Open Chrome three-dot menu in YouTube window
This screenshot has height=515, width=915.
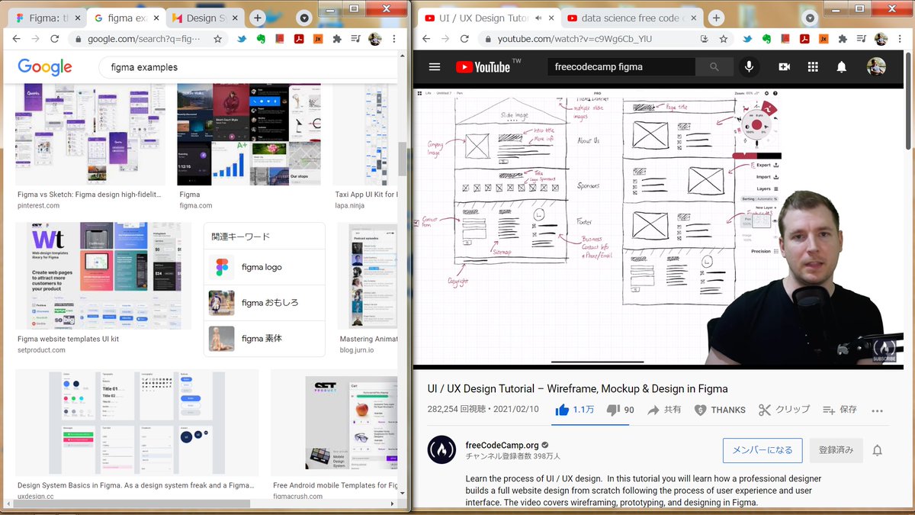point(901,39)
